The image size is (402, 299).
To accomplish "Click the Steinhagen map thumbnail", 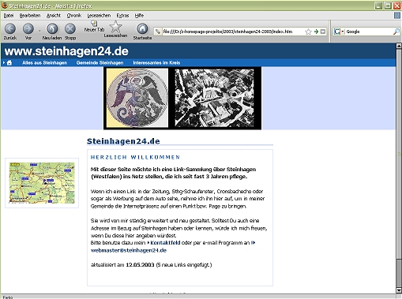I will click(42, 183).
